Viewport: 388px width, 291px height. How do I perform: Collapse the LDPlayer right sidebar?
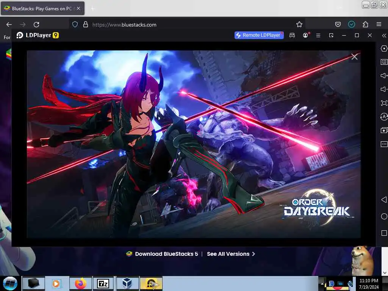coord(384,36)
